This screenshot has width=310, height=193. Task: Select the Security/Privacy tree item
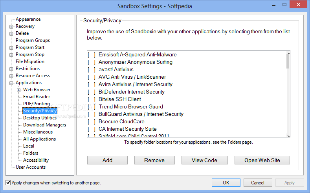(40, 111)
